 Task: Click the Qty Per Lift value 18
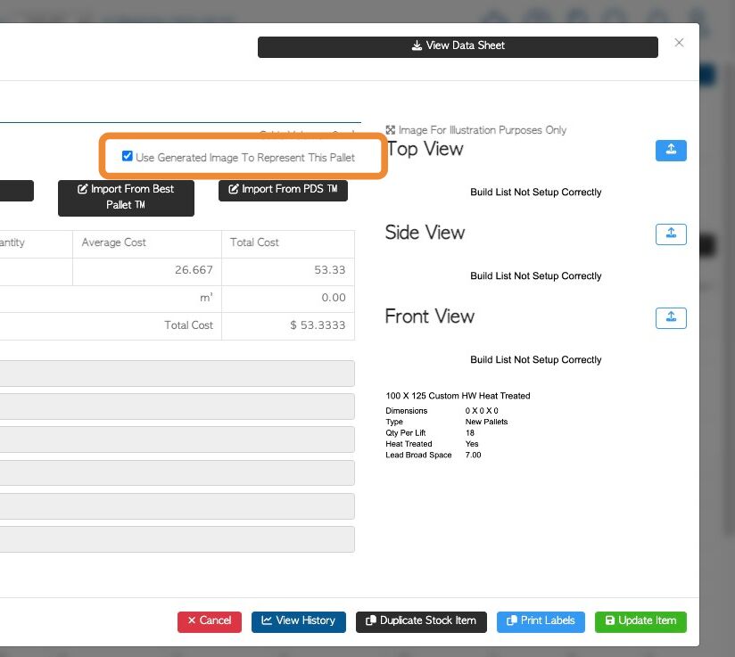coord(470,433)
